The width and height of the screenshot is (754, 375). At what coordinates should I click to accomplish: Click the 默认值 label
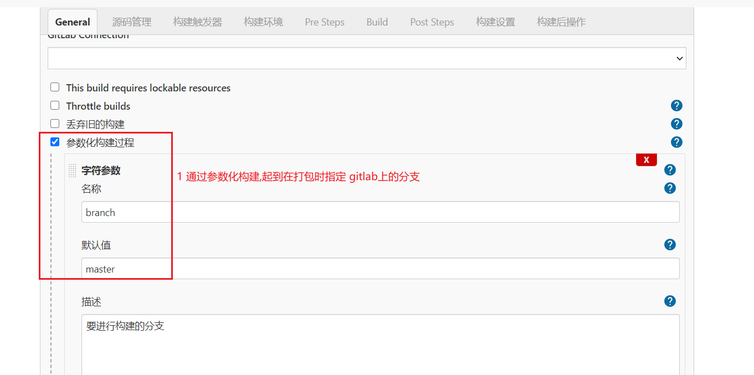(x=96, y=245)
